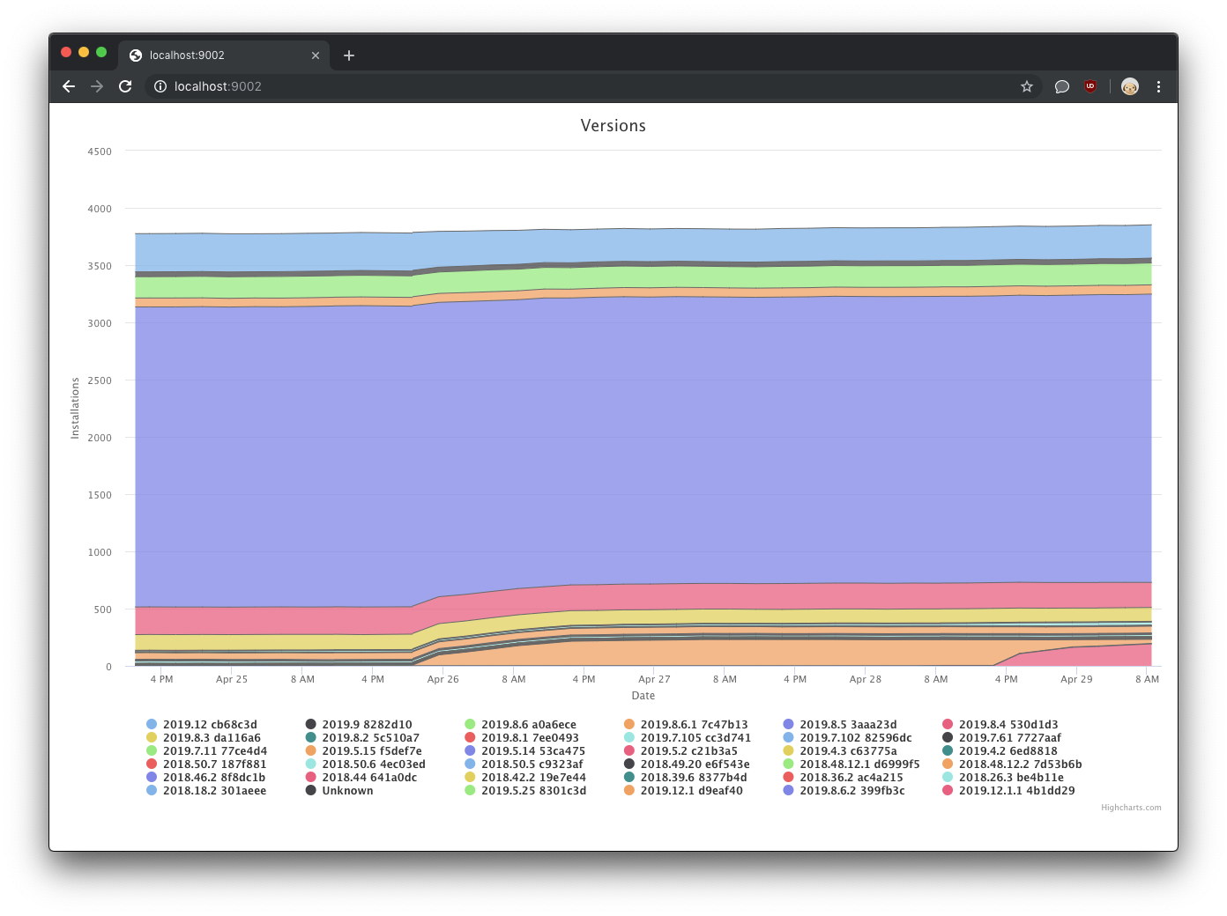Toggle the 2019.9 8282d10 legend series
1227x916 pixels.
pos(359,725)
